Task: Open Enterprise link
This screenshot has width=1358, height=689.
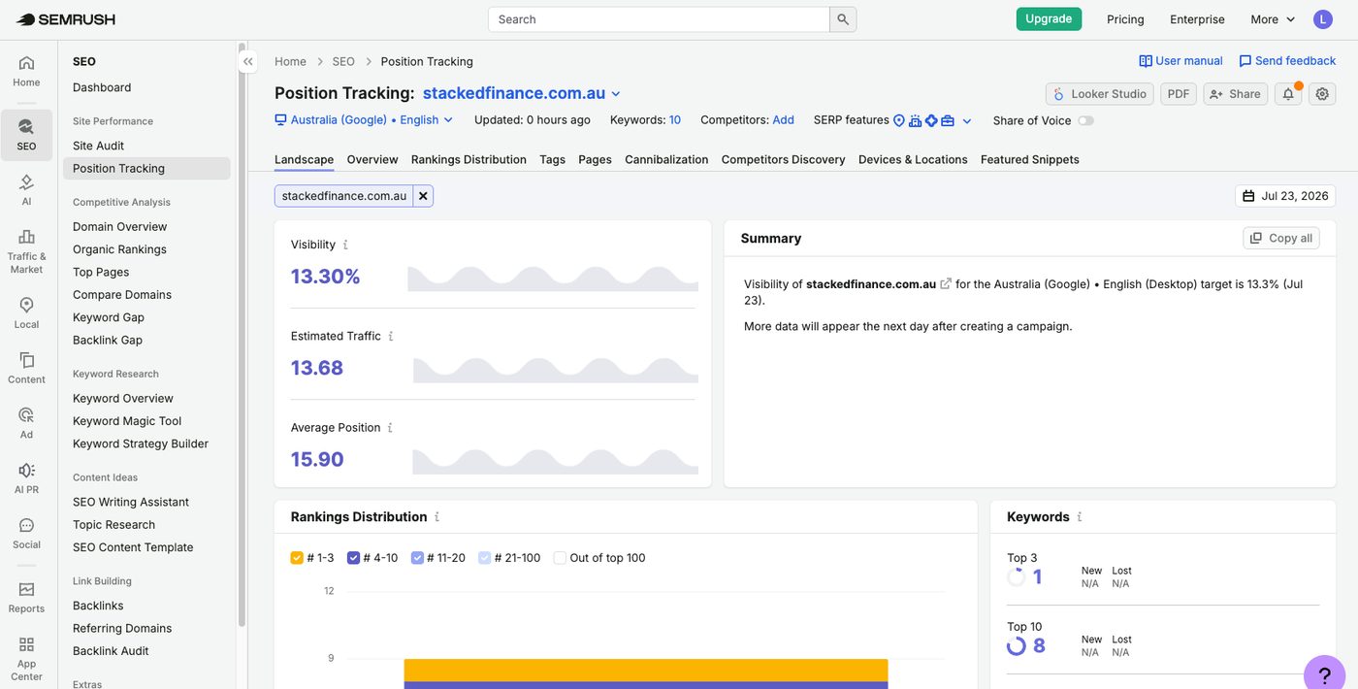Action: [1197, 19]
